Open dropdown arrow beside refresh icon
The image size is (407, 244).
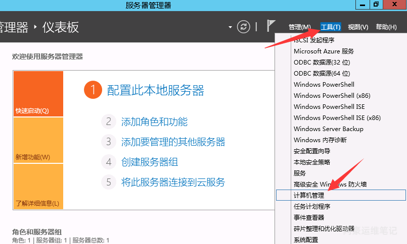tap(230, 27)
